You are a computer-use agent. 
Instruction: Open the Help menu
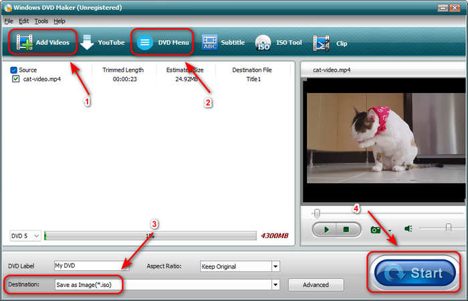coord(60,21)
